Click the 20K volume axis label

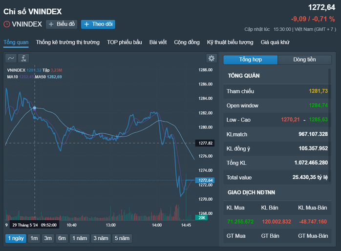pyautogui.click(x=202, y=218)
